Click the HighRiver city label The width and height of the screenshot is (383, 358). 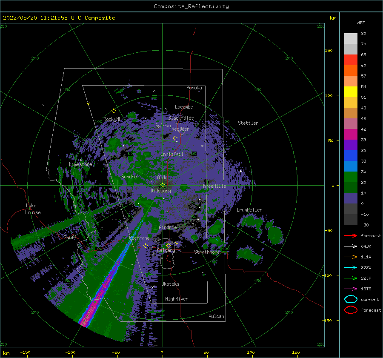[177, 299]
